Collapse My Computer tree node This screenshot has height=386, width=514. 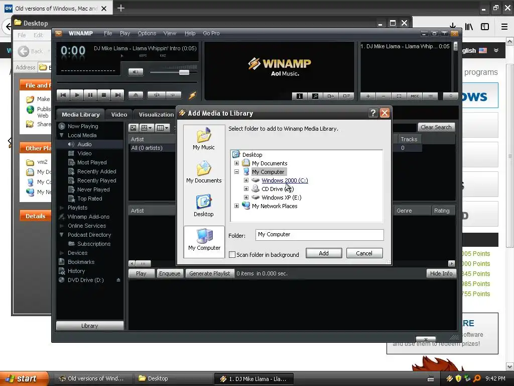[237, 172]
